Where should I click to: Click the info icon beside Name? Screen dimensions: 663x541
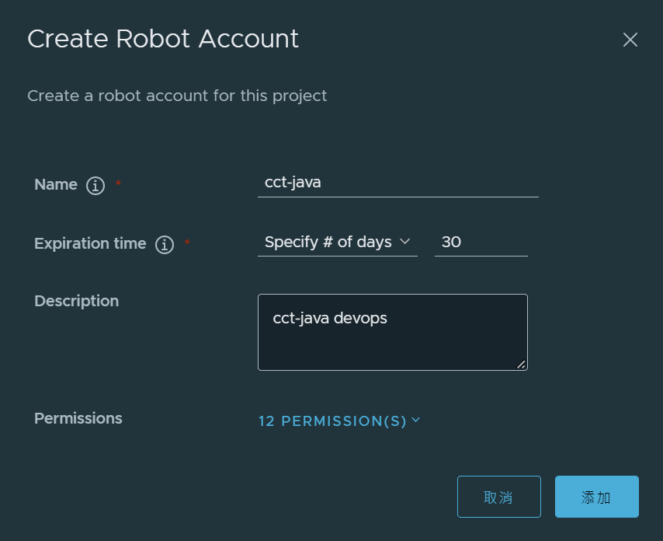tap(95, 186)
